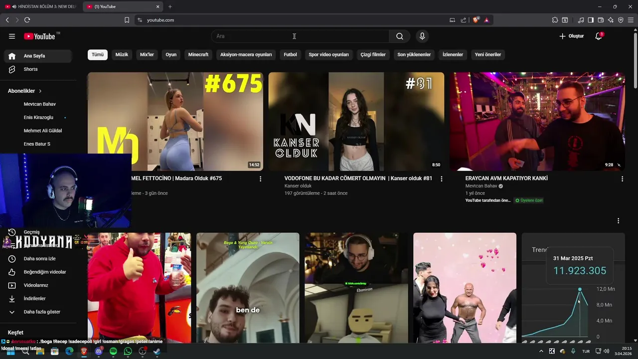This screenshot has height=359, width=638.
Task: Select the Yeni öneriler chip
Action: point(488,54)
